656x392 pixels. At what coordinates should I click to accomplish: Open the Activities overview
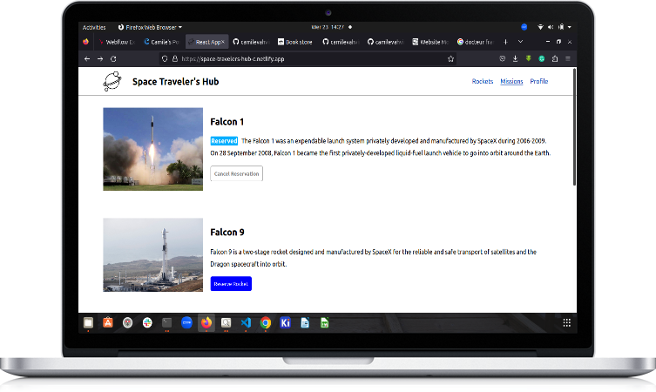(x=94, y=27)
